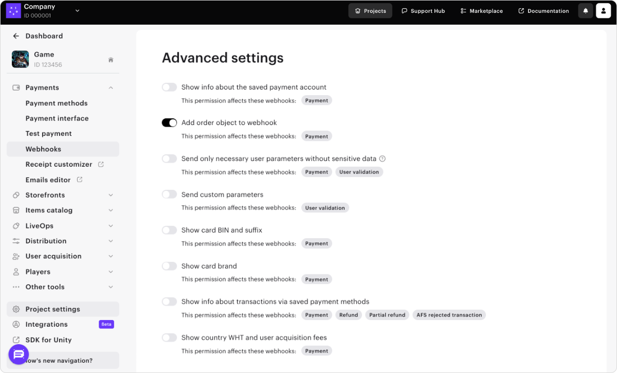
Task: Open SDK for Unity label in sidebar
Action: 49,340
